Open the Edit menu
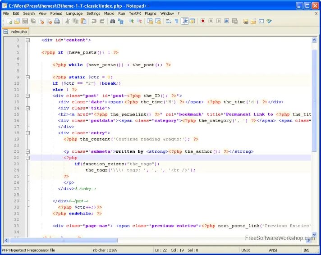The image size is (321, 255). coord(16,14)
